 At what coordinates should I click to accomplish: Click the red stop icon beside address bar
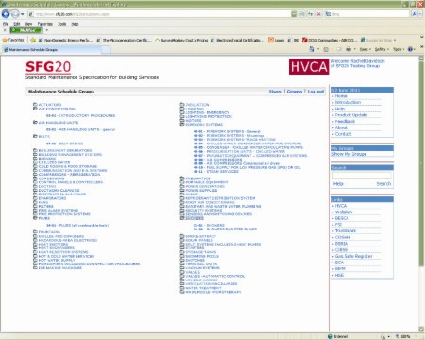[x=318, y=14]
